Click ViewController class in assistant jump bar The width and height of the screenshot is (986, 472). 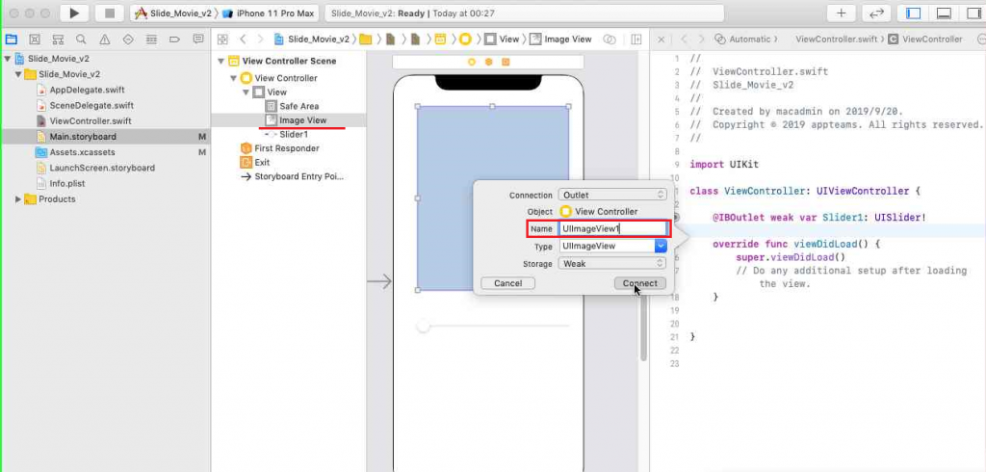pyautogui.click(x=925, y=39)
